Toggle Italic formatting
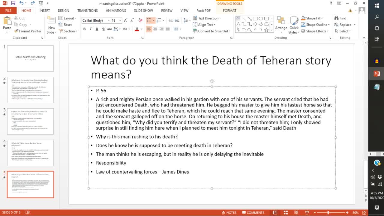The image size is (384, 216). (x=91, y=29)
